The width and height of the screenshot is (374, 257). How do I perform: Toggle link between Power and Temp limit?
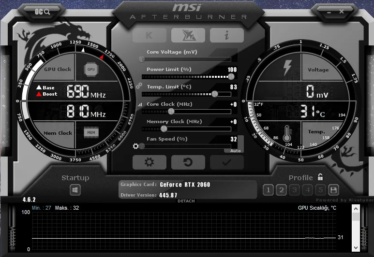pyautogui.click(x=139, y=86)
